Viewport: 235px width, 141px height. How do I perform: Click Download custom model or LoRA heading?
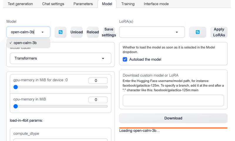[151, 75]
